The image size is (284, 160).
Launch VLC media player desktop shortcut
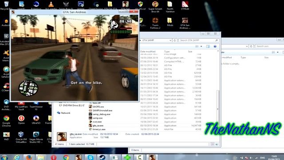tap(51, 5)
